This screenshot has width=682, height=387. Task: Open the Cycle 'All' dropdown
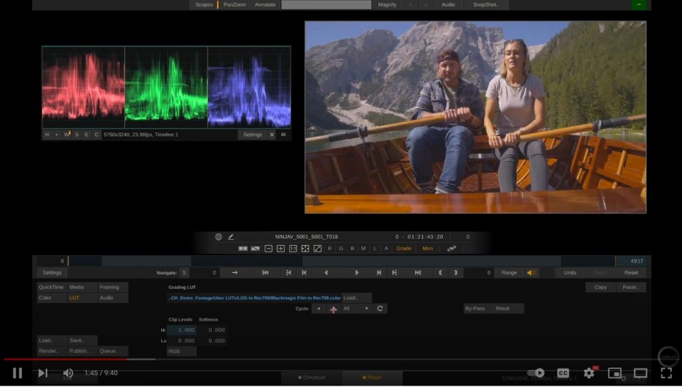(356, 308)
